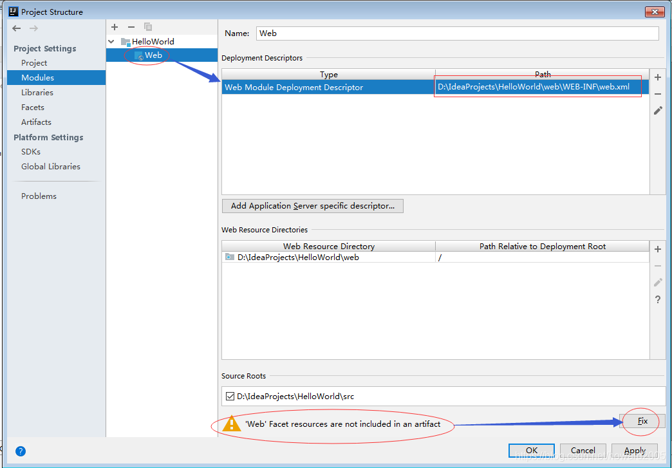Screen dimensions: 672x468
Task: Select the Web Module Deployment Descriptor row
Action: (x=435, y=88)
